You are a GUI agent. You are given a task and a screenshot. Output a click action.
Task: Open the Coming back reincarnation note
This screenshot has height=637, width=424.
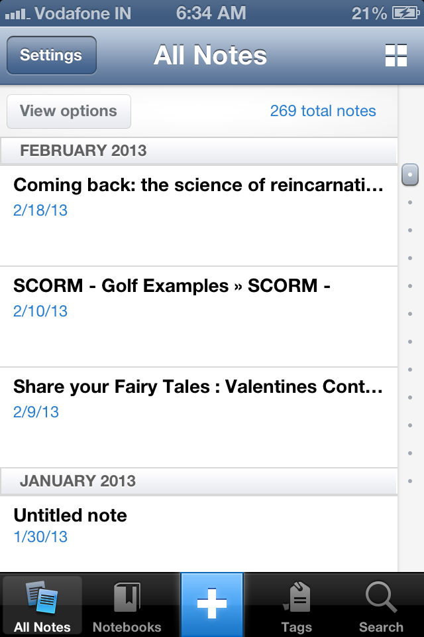pyautogui.click(x=199, y=216)
